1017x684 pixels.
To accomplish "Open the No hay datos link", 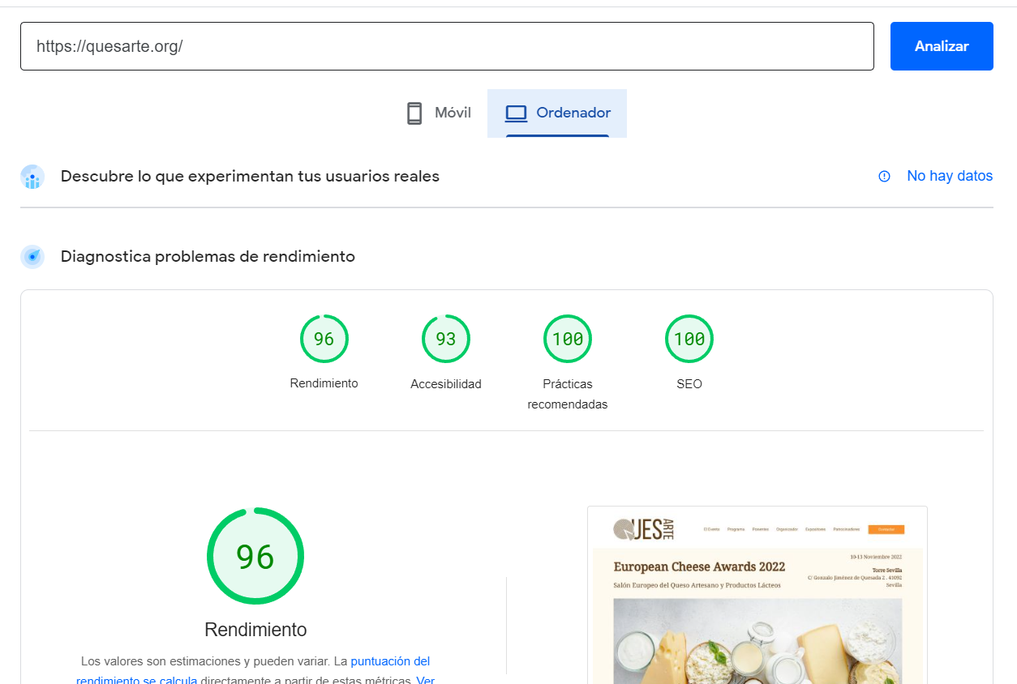I will (x=949, y=176).
